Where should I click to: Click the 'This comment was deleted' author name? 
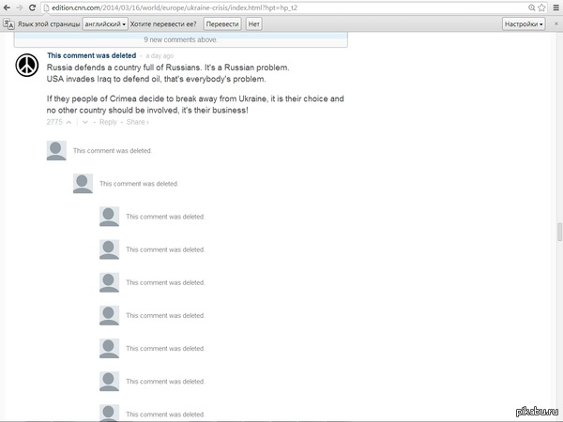click(91, 56)
